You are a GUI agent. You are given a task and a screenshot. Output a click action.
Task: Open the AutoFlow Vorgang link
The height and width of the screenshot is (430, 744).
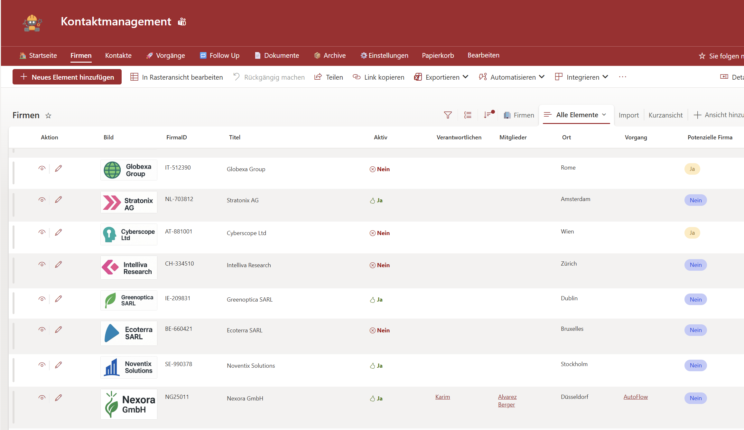[x=635, y=397]
